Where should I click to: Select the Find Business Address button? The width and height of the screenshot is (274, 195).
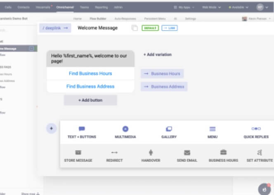click(x=90, y=86)
